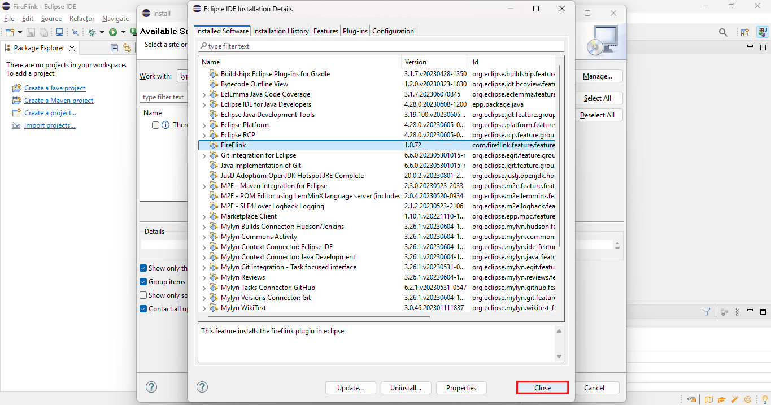The height and width of the screenshot is (405, 771).
Task: Open the Search magnifier icon in toolbar
Action: [723, 32]
